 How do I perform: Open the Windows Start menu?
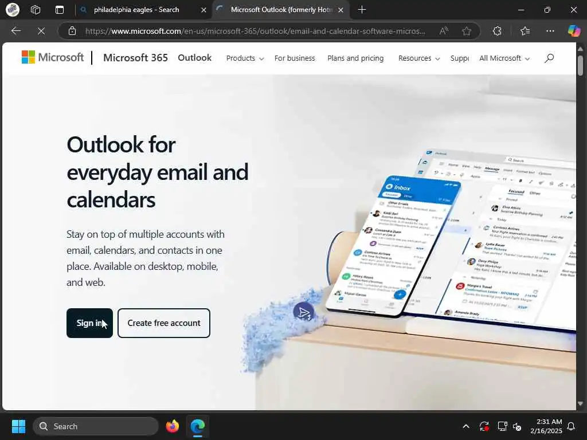click(x=18, y=426)
